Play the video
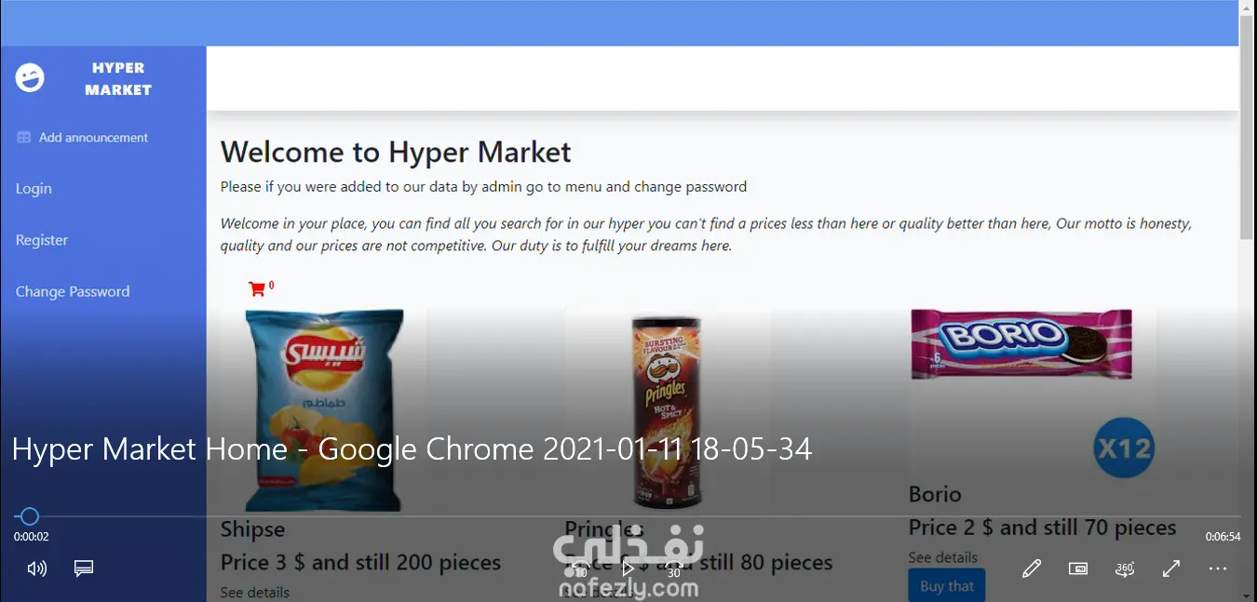Image resolution: width=1257 pixels, height=602 pixels. (x=628, y=569)
